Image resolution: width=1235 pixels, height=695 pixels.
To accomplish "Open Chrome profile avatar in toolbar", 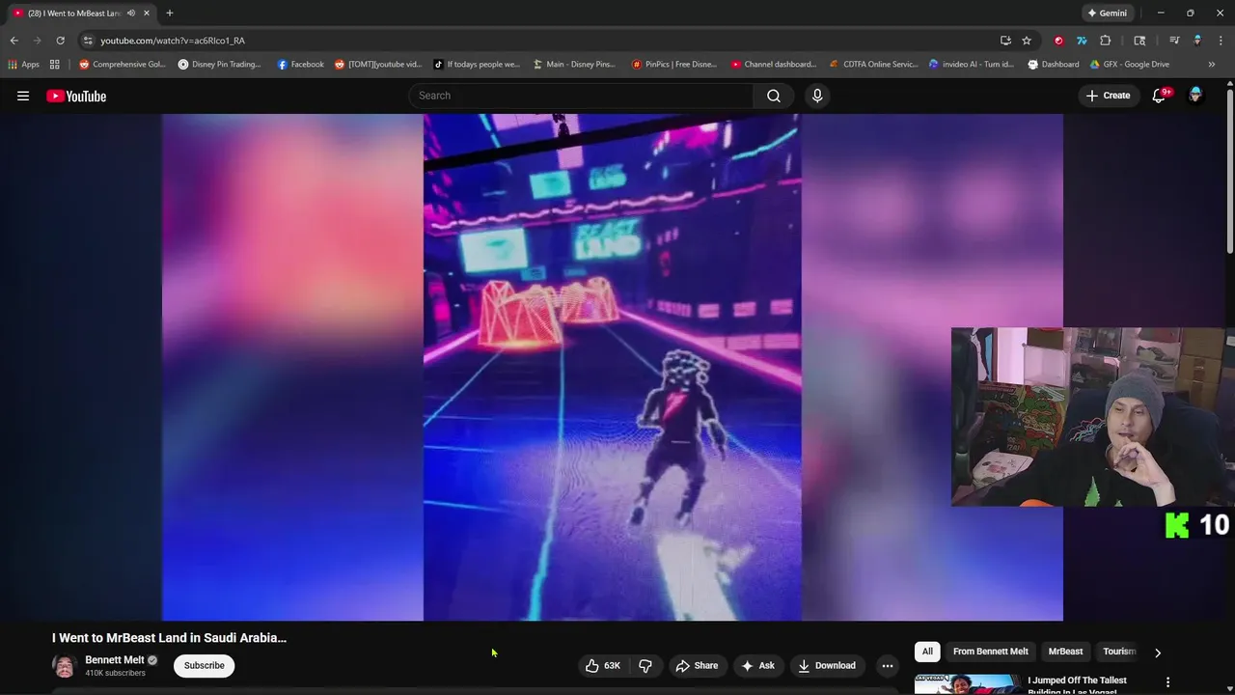I will [1197, 41].
